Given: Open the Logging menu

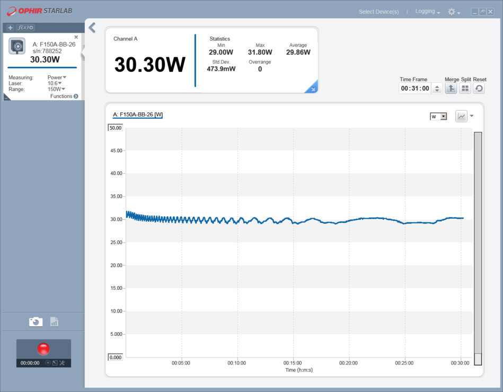Looking at the screenshot, I should (x=427, y=12).
